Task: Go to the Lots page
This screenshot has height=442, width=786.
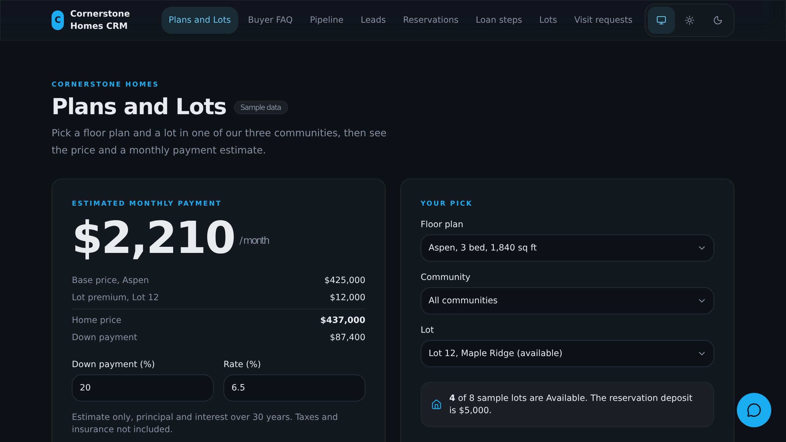Action: [548, 20]
